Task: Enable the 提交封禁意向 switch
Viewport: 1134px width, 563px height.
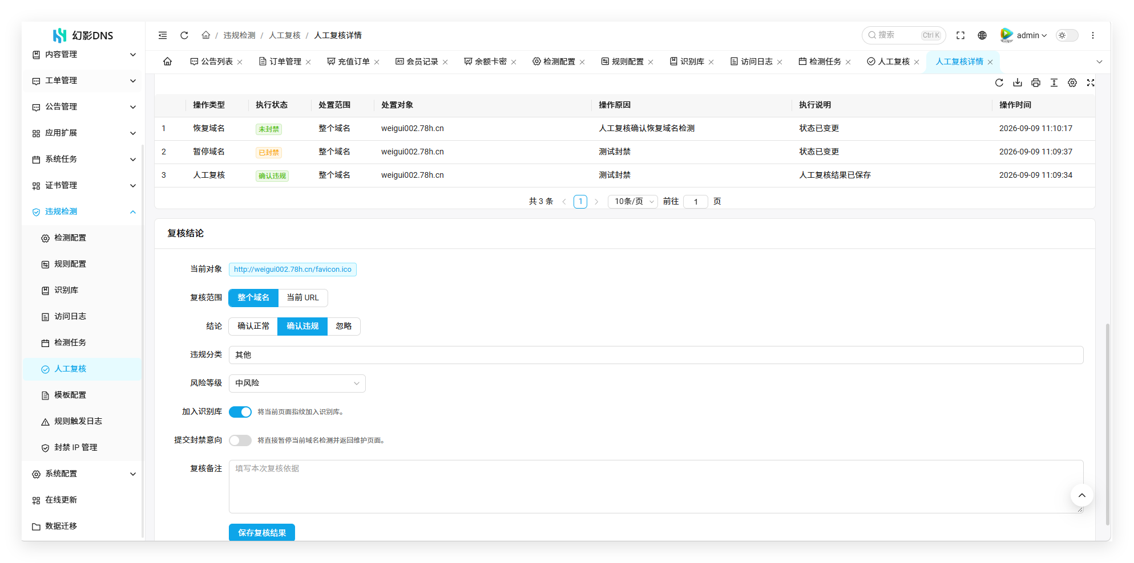Action: pos(240,440)
